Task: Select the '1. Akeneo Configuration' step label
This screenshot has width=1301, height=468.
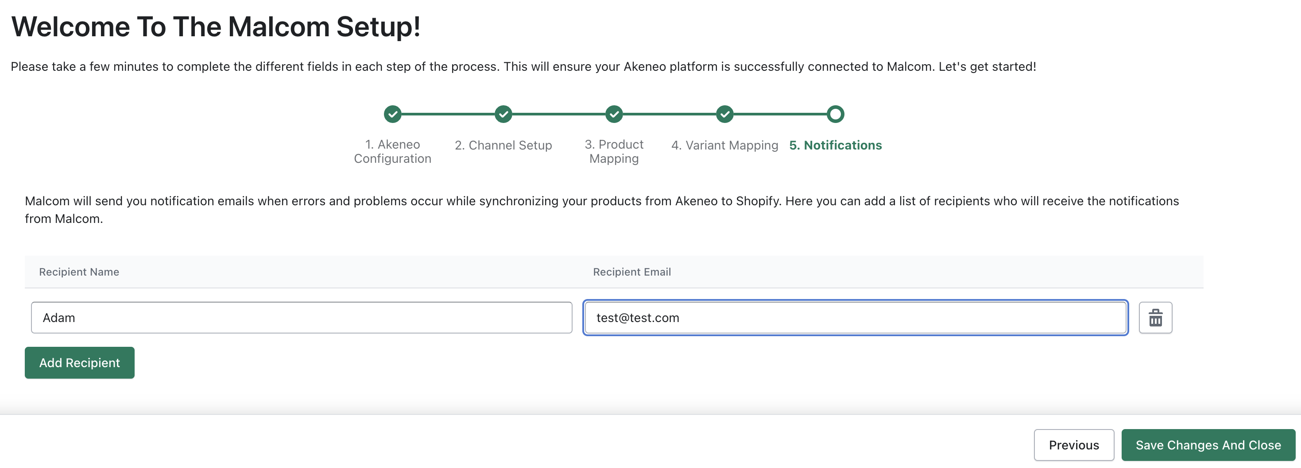Action: click(392, 151)
